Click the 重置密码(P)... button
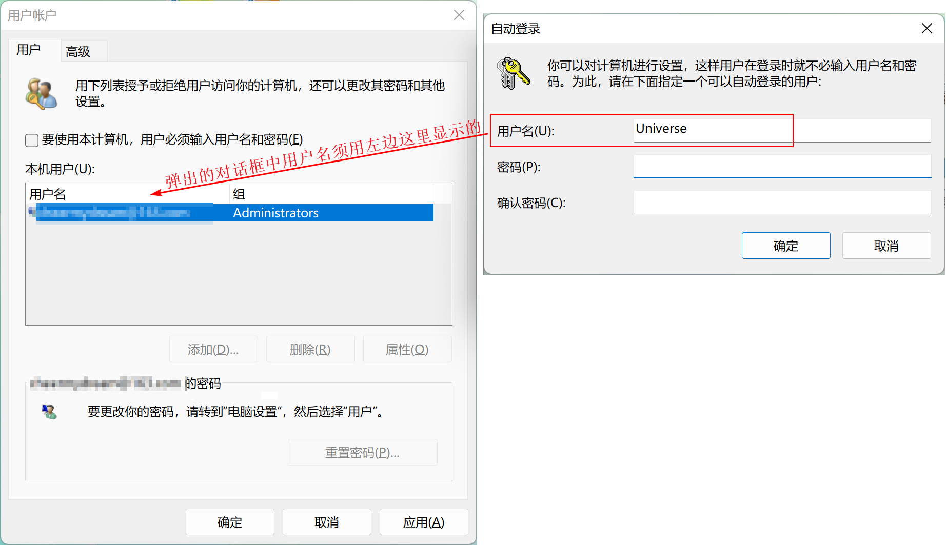 [x=363, y=453]
